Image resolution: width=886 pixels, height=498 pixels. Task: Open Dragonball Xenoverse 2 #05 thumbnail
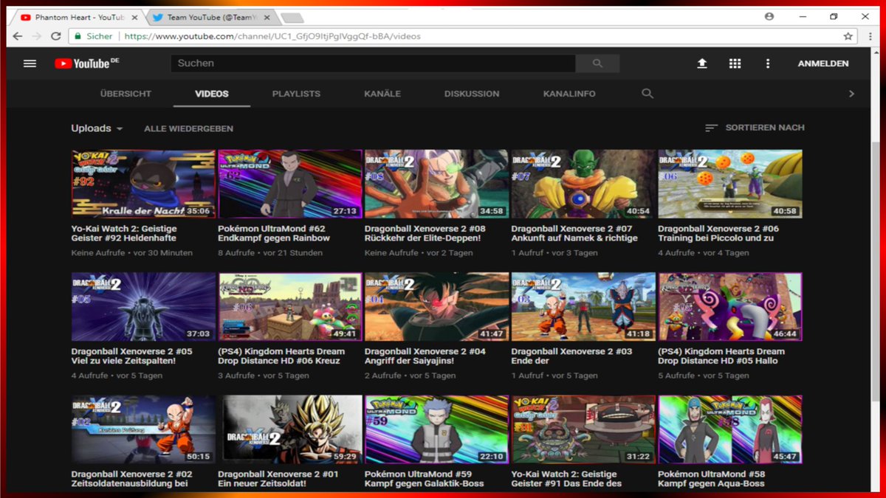point(143,307)
